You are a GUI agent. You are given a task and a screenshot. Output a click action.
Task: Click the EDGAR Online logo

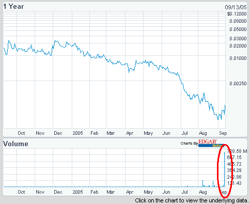[x=211, y=143]
